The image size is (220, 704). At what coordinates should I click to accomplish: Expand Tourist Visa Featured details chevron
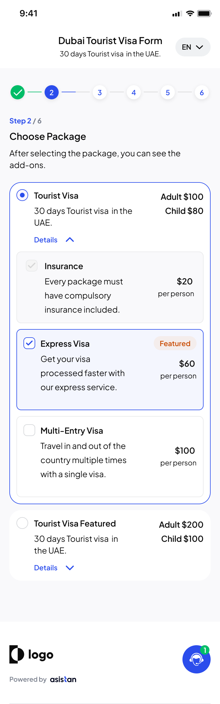tap(70, 568)
